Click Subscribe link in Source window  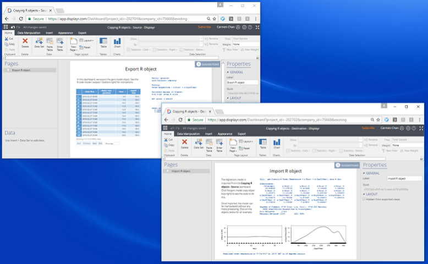[204, 27]
